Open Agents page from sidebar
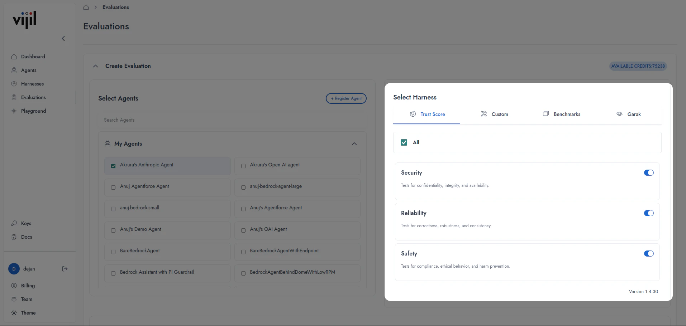Viewport: 686px width, 326px height. click(29, 70)
